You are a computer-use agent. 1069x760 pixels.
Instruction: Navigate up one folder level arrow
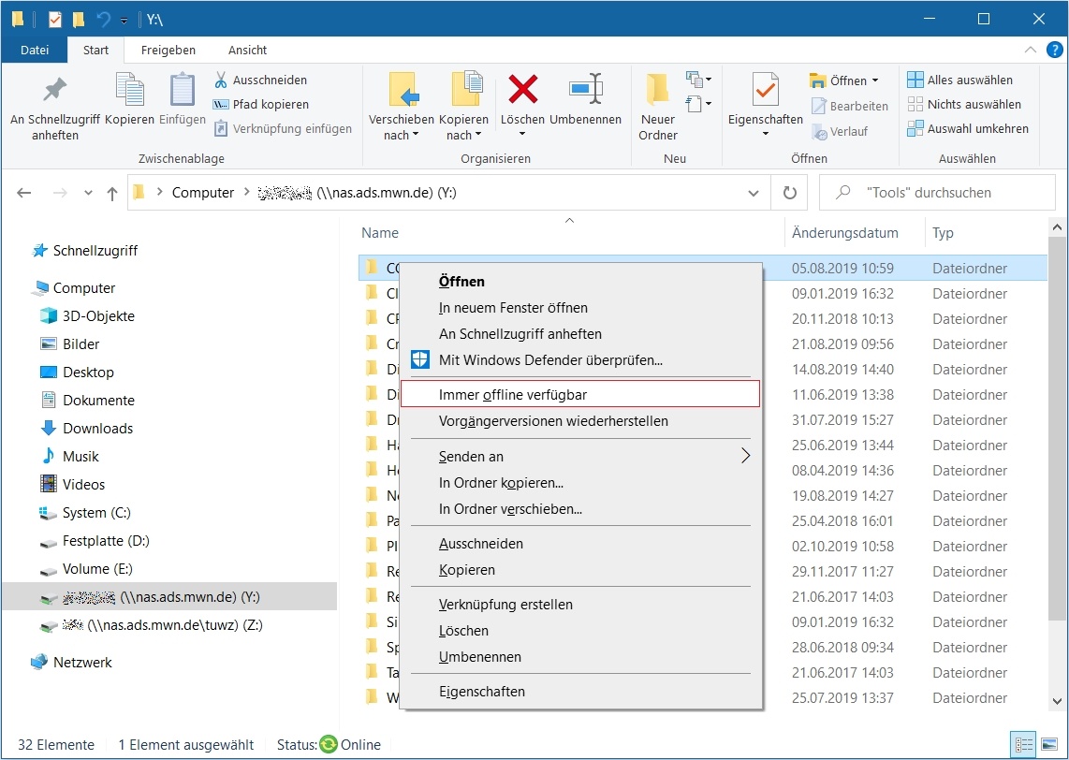click(x=112, y=193)
